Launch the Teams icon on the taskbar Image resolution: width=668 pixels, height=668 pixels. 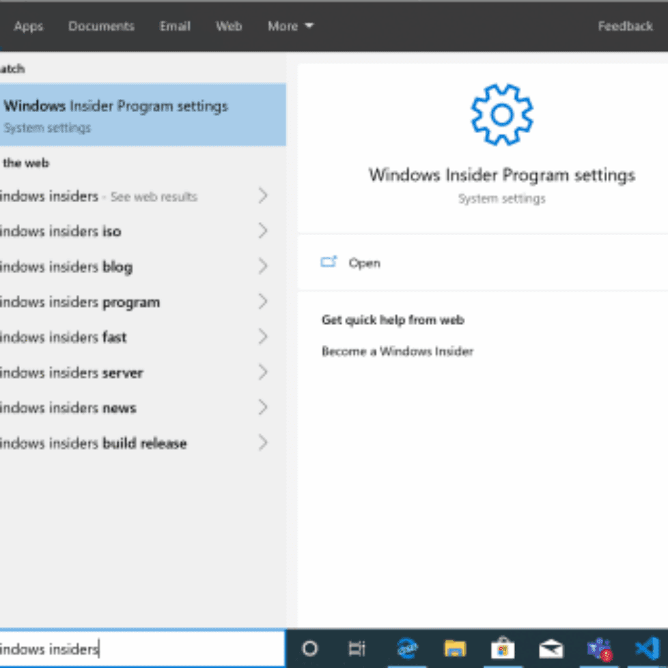(x=598, y=648)
